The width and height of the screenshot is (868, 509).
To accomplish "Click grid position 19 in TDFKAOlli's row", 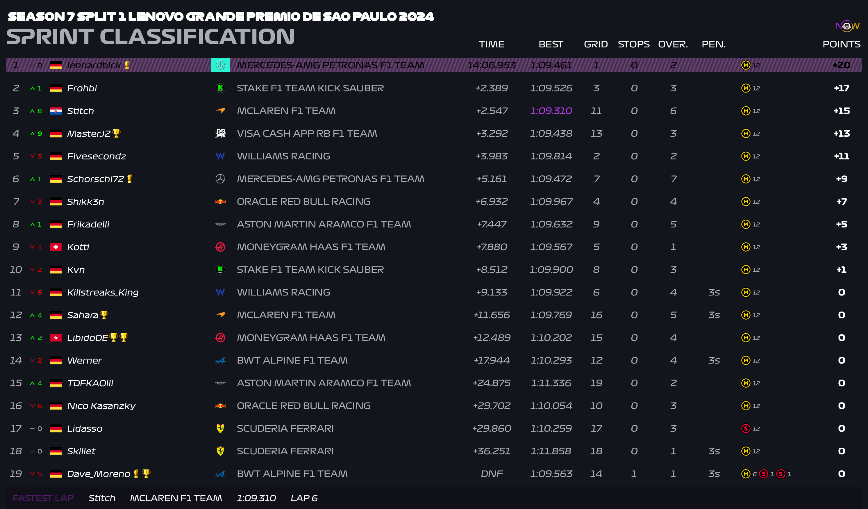I will (596, 383).
